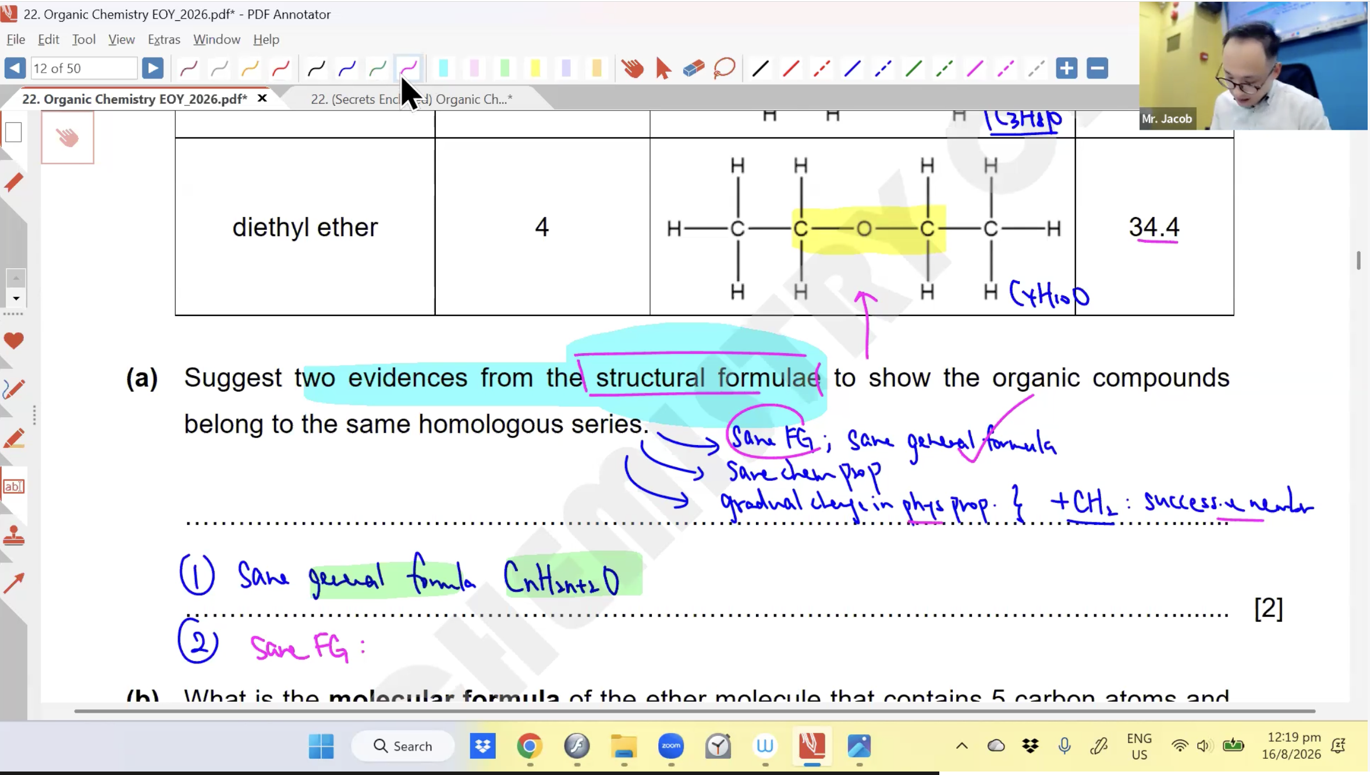Open Dropbox from the taskbar
The width and height of the screenshot is (1370, 775).
click(482, 746)
